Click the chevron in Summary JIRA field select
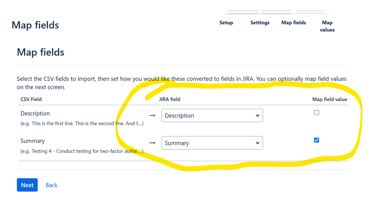 (258, 143)
